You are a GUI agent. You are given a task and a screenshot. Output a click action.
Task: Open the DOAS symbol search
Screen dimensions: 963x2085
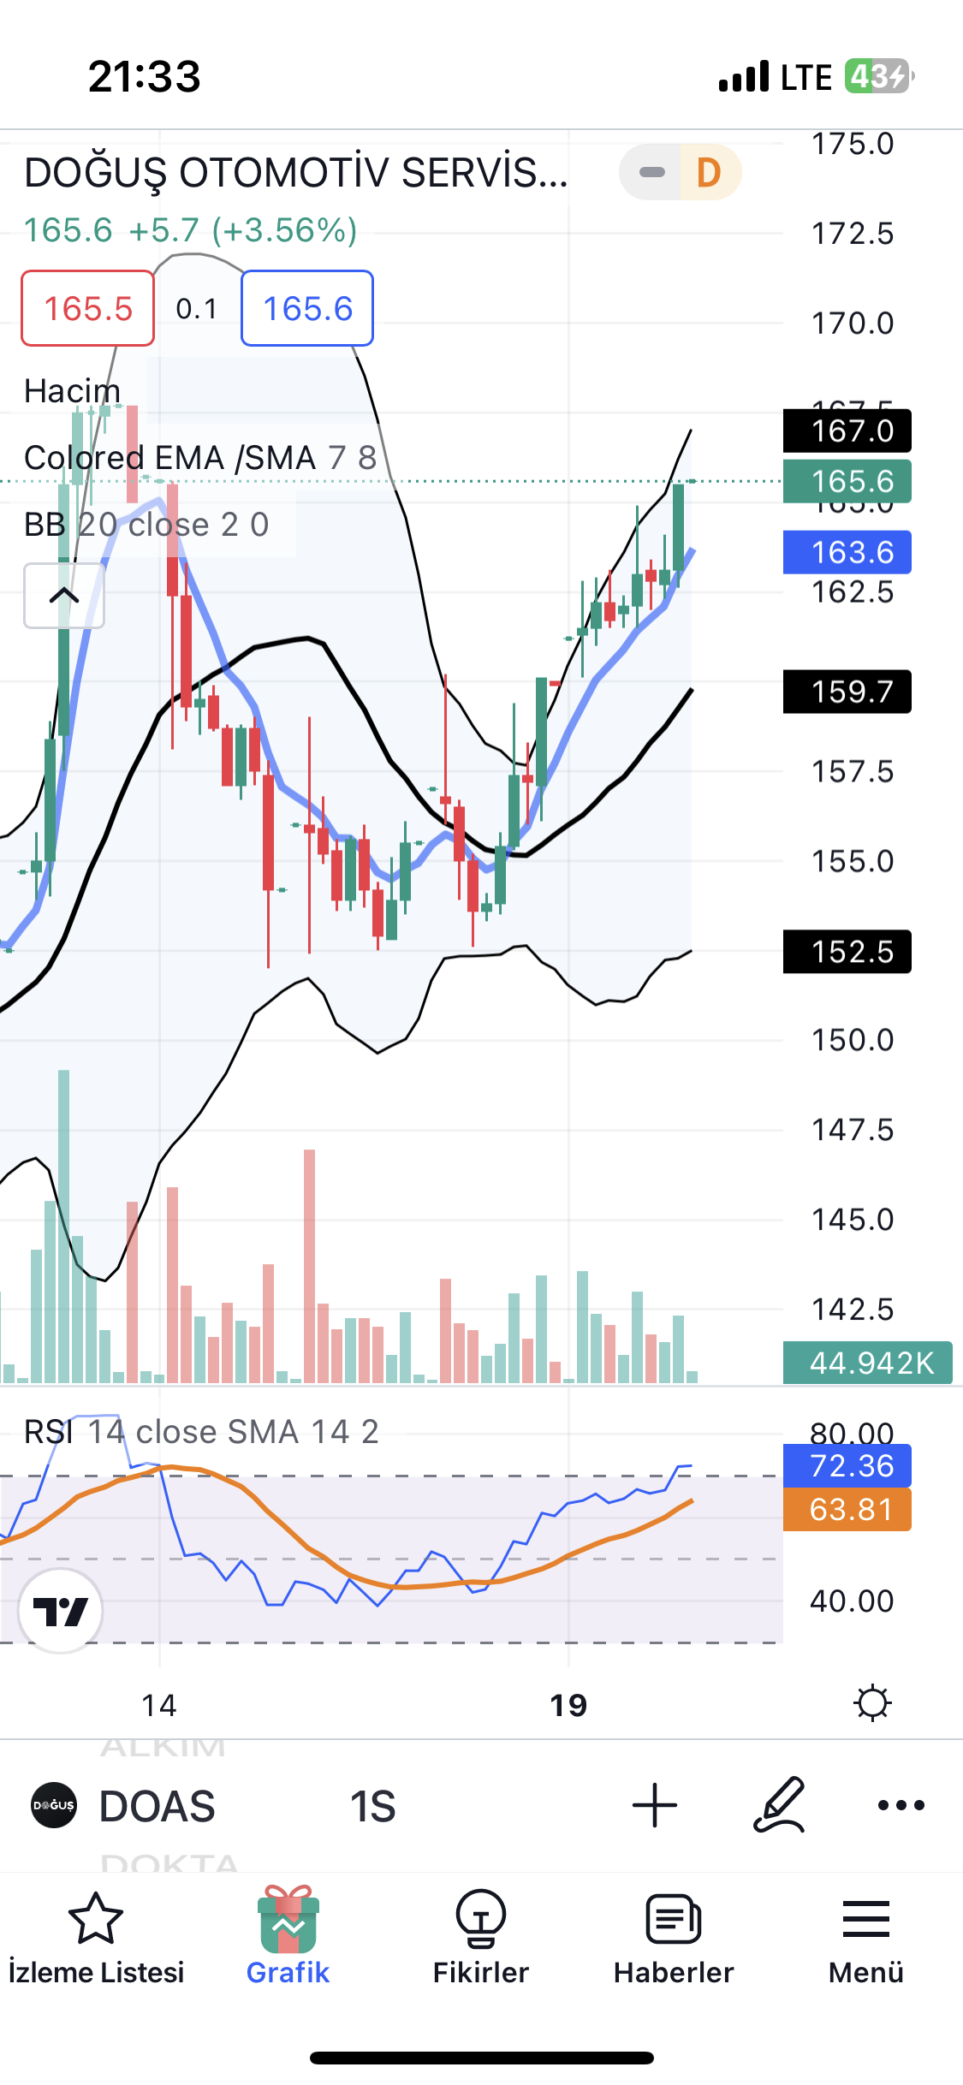point(157,1806)
